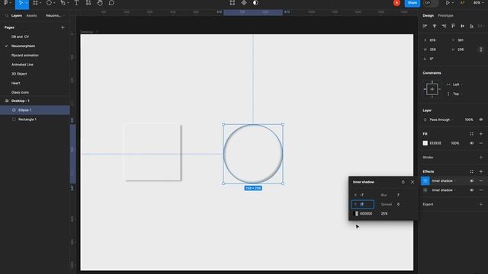Open the first Inner shadow type dropdown
488x274 pixels.
pyautogui.click(x=444, y=181)
